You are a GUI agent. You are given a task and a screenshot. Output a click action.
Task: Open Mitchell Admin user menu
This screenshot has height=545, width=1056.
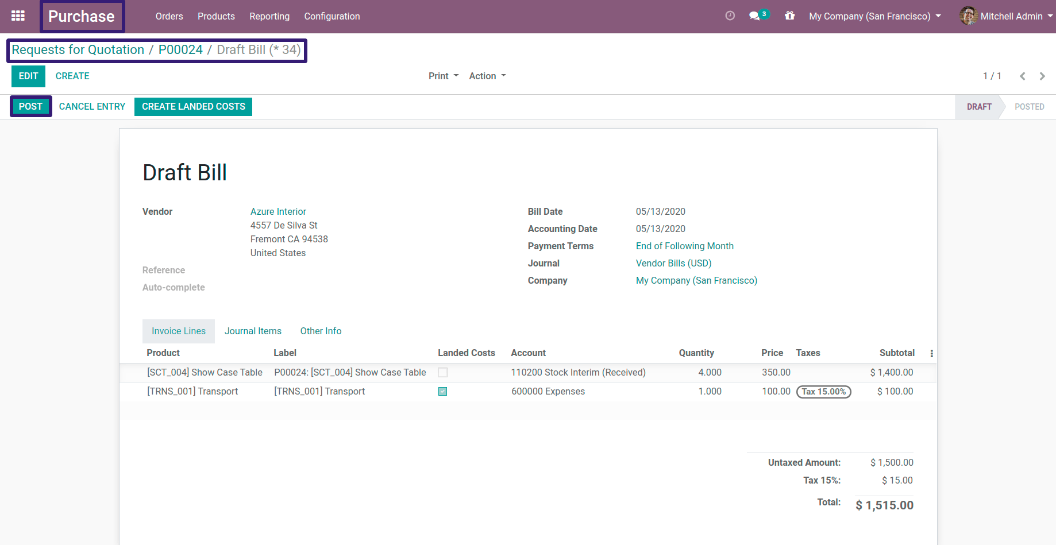[1006, 16]
